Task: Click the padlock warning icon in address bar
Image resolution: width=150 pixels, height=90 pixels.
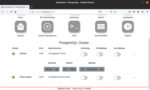Action: pos(33,12)
